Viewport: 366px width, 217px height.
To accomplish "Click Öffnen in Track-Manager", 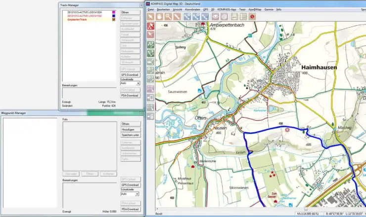I will (130, 12).
